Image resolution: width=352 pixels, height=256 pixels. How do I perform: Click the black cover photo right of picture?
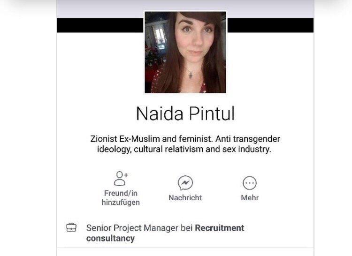tap(270, 25)
